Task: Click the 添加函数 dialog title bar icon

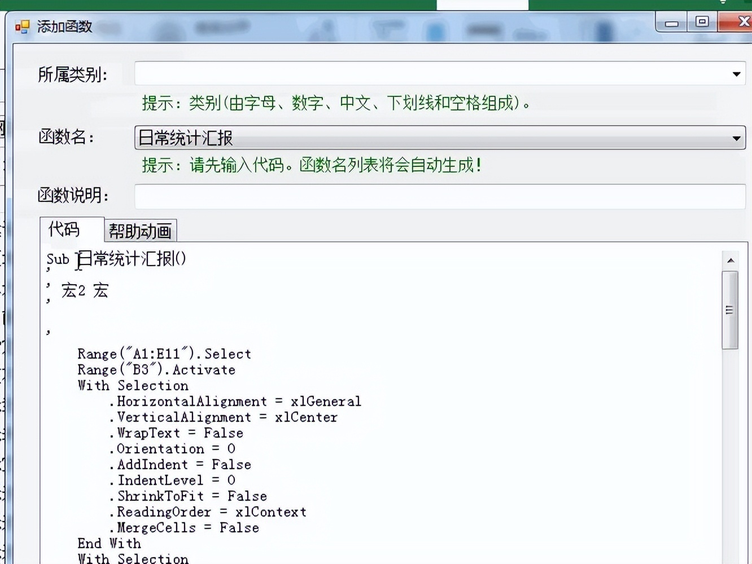Action: 23,27
